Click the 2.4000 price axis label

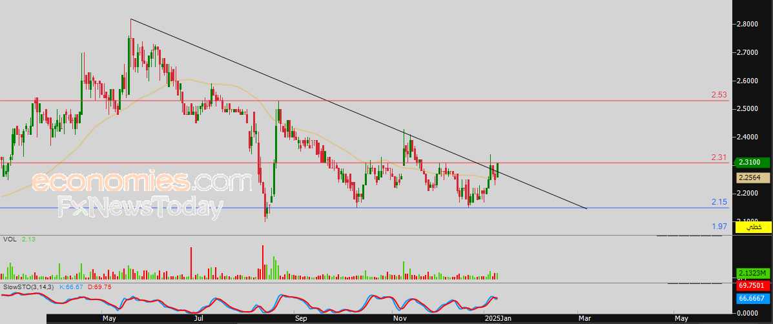tap(748, 137)
